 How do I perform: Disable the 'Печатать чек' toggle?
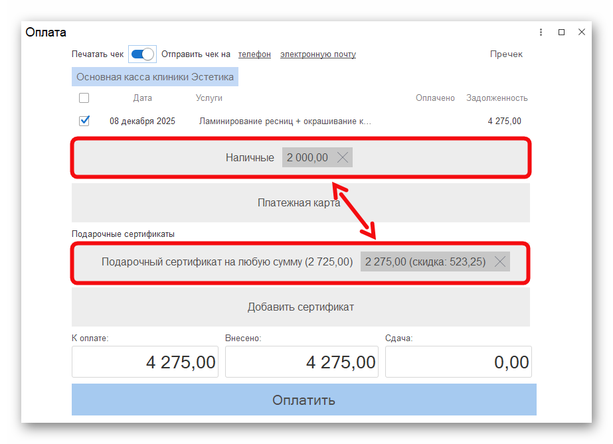tap(141, 54)
